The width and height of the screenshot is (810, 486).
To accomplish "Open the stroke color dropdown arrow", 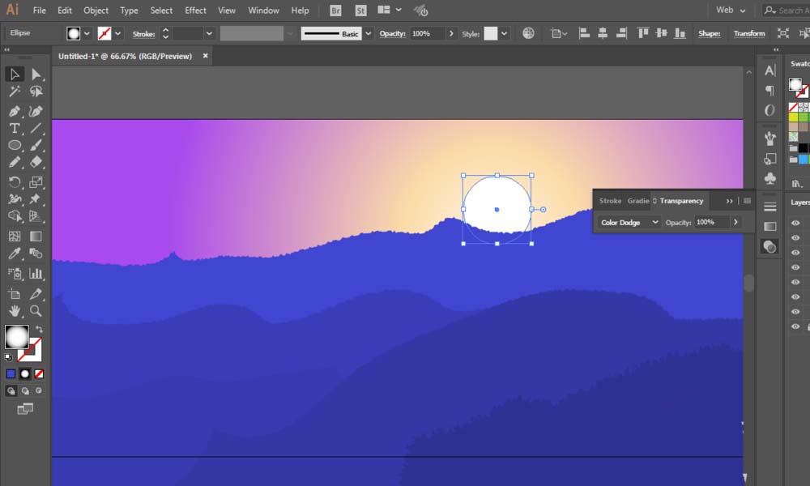I will coord(117,33).
